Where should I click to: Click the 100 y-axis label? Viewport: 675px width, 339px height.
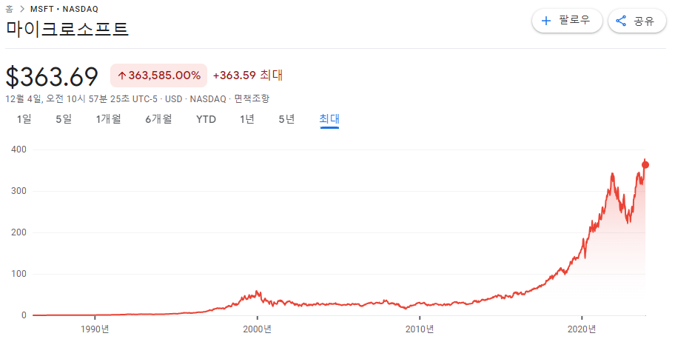(x=19, y=274)
